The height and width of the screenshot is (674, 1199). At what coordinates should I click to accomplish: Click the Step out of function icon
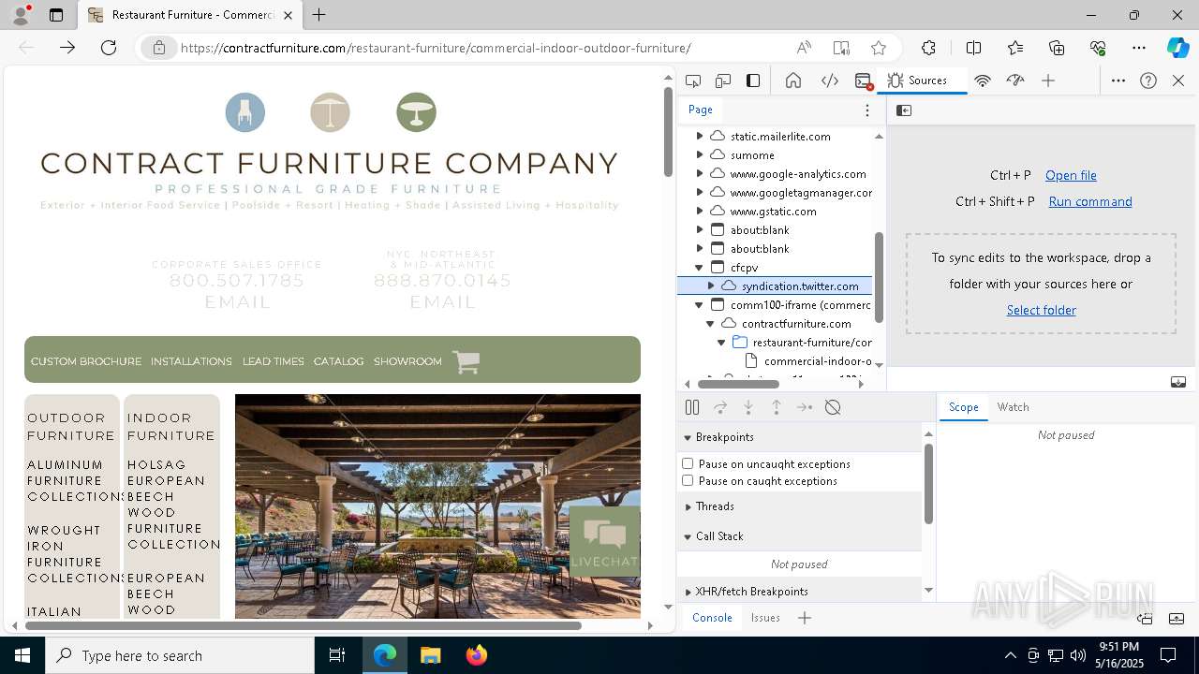(x=777, y=407)
